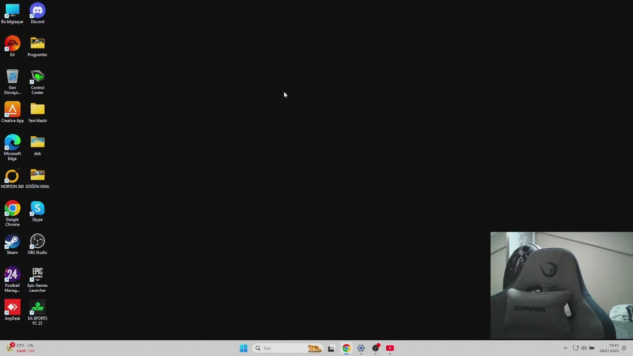Select the AnyDesk desktop shortcut
Image resolution: width=633 pixels, height=356 pixels.
coord(12,311)
